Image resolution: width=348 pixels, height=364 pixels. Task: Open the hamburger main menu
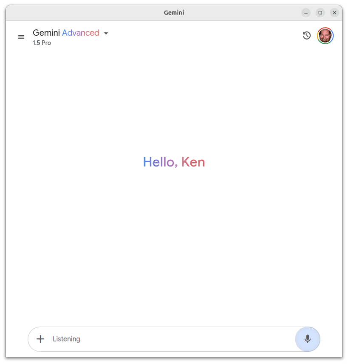point(21,37)
